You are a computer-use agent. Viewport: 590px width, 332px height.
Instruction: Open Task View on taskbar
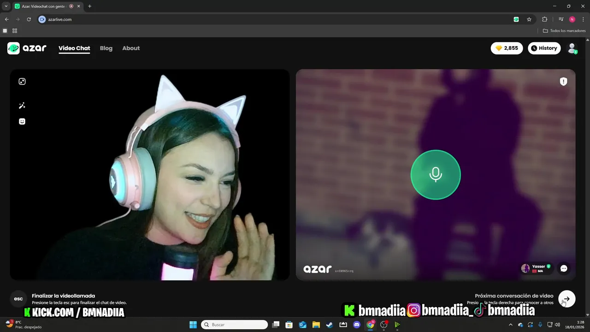coord(276,325)
